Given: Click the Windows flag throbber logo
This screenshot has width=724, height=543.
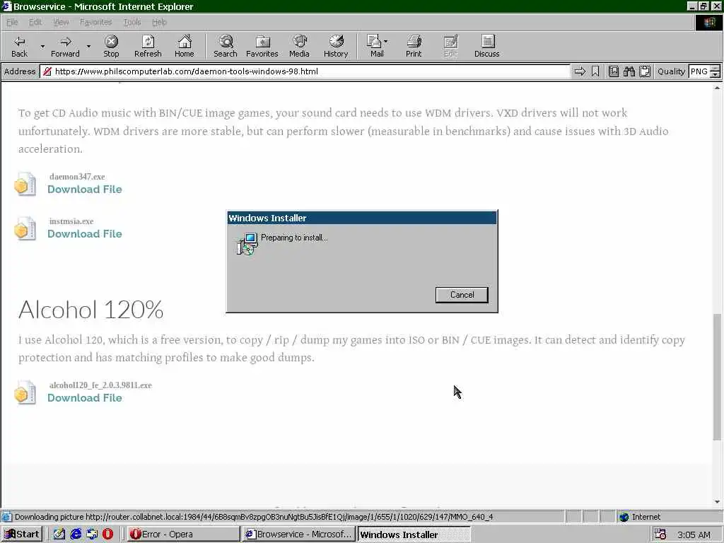Looking at the screenshot, I should point(708,23).
